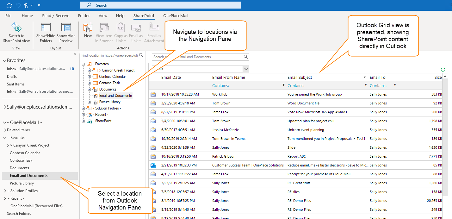Screen dimensions: 452x219
Task: Click the Find location magnifier icon
Action: pyautogui.click(x=141, y=55)
